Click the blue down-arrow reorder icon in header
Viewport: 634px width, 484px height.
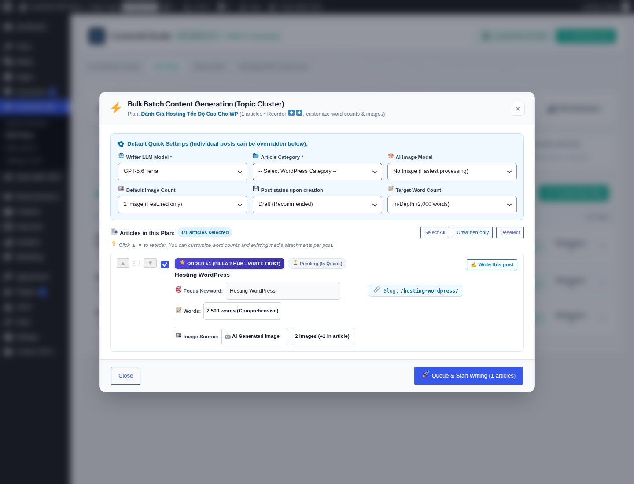(x=299, y=113)
